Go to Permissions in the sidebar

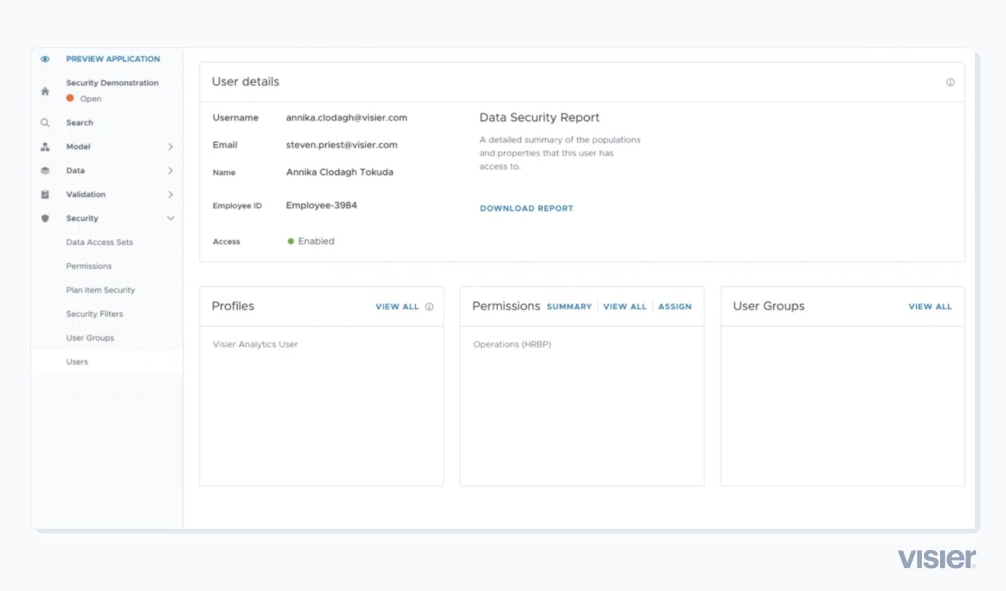89,266
